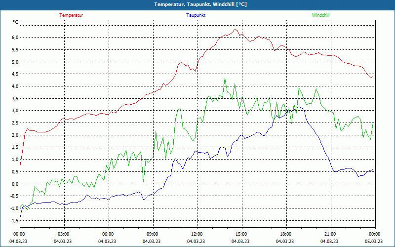Click the 1,5 y-axis value
The width and height of the screenshot is (395, 247).
pos(15,147)
